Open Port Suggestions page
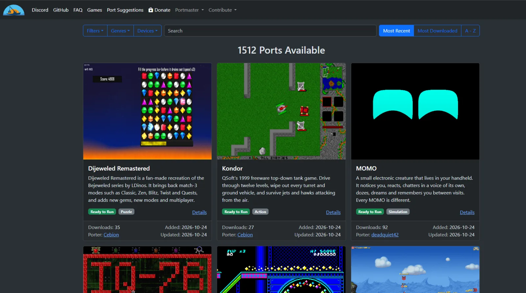 pyautogui.click(x=125, y=10)
